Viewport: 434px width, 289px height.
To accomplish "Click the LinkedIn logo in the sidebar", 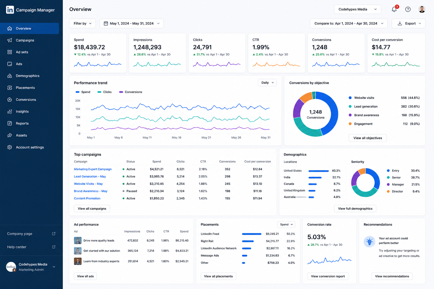I will (10, 10).
